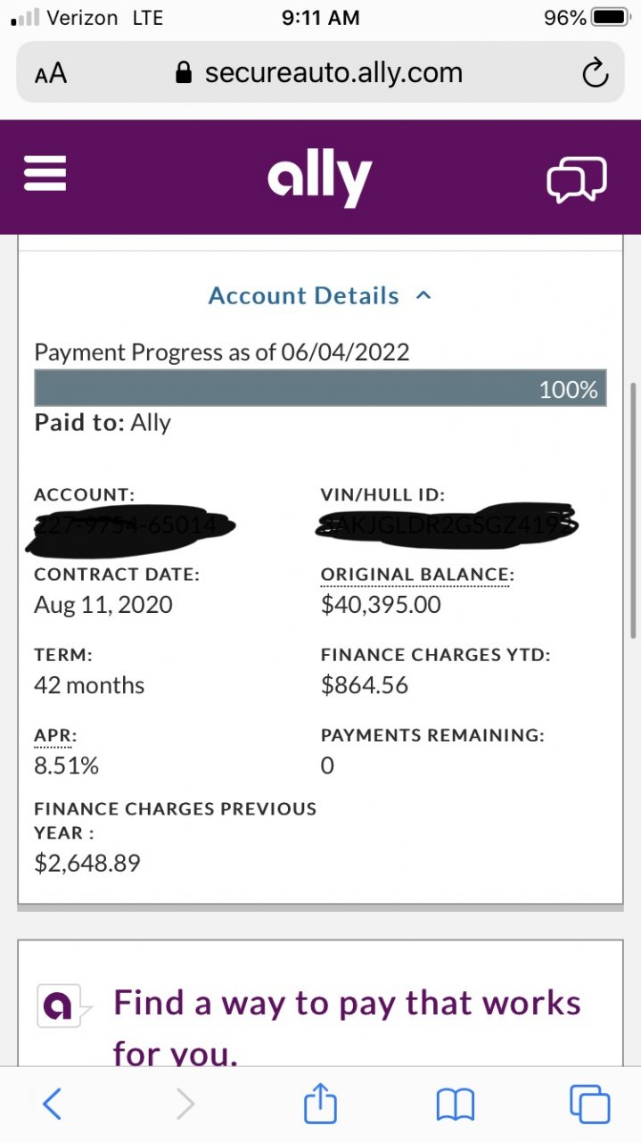This screenshot has width=641, height=1142.
Task: Open Safari bookmarks
Action: coord(455,1105)
